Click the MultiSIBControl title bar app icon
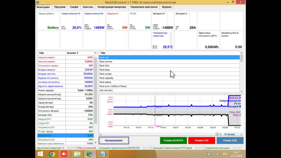The image size is (281, 158). 38,2
